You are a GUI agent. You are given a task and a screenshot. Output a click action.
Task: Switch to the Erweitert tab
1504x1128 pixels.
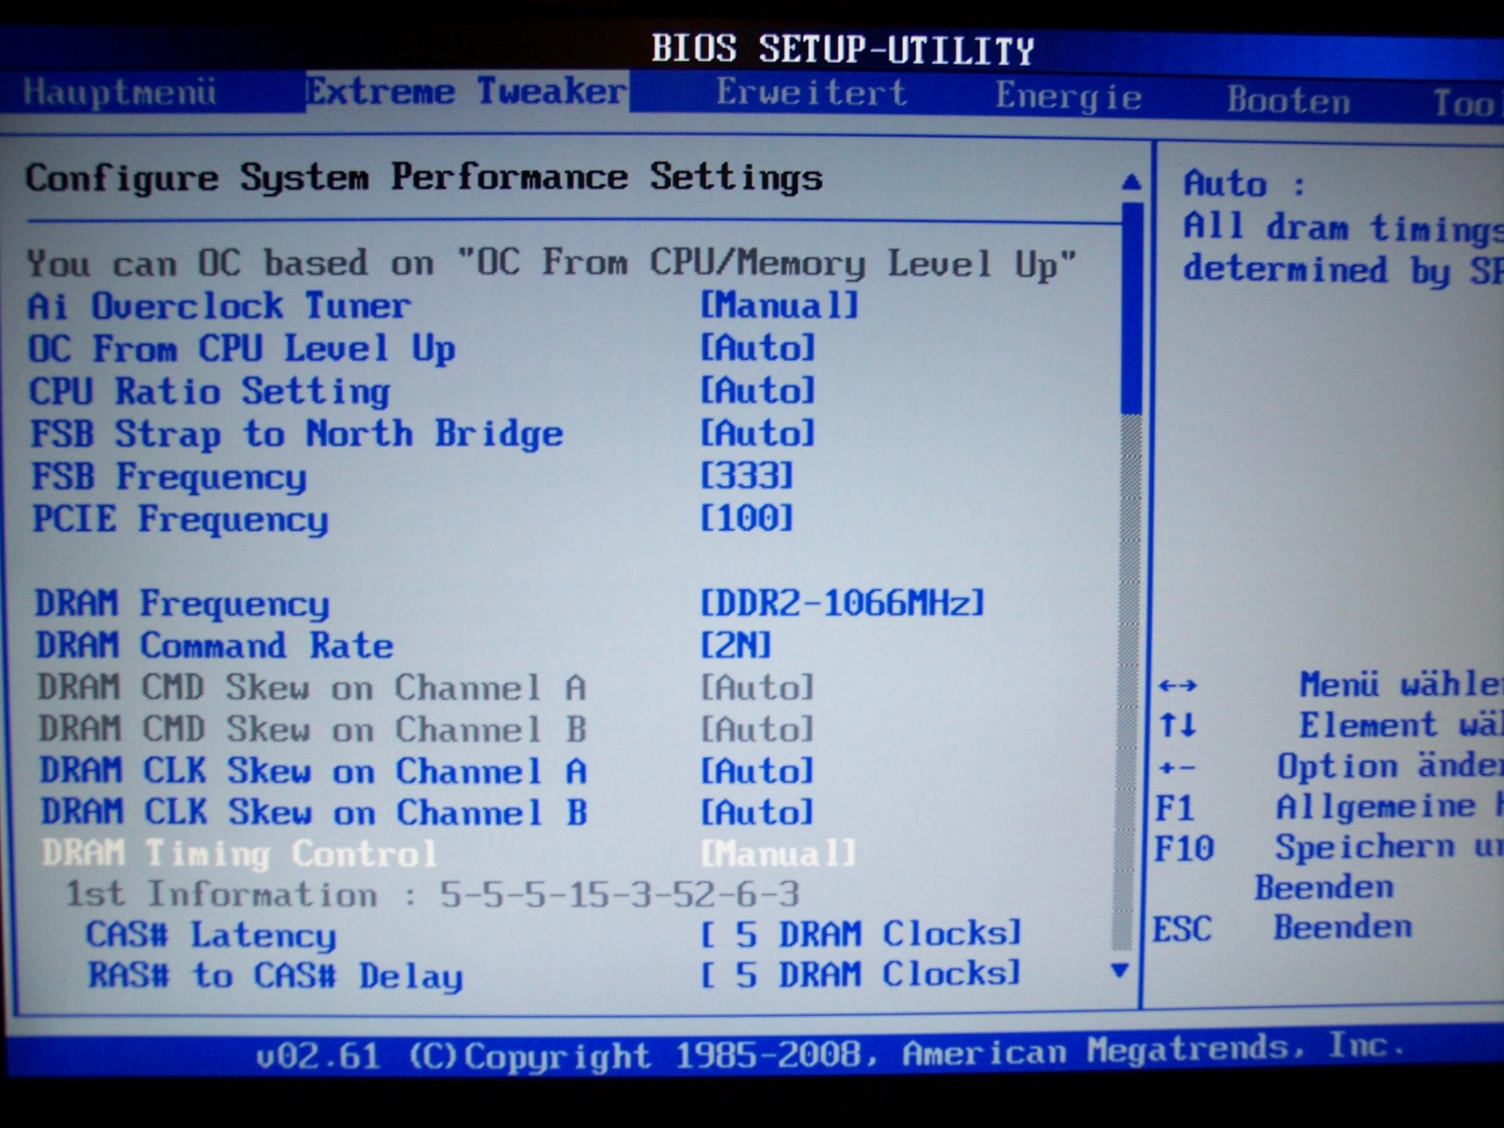point(811,93)
